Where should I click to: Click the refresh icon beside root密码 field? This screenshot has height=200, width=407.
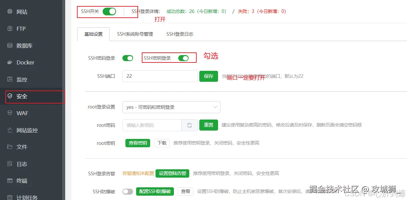(x=190, y=125)
